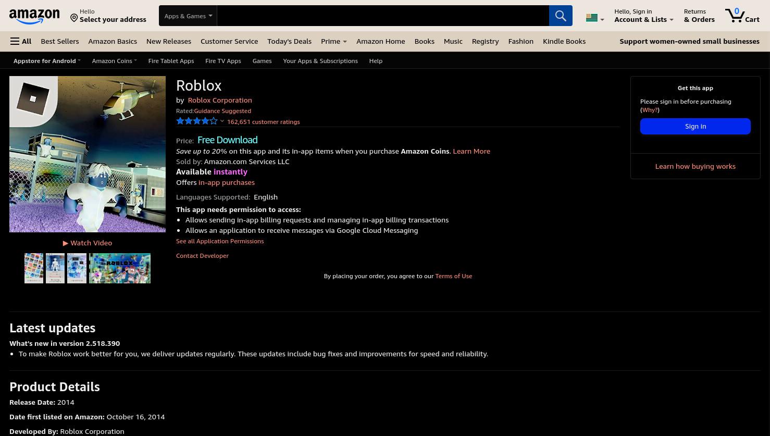Open Appstore for Android dropdown
The height and width of the screenshot is (436, 770).
[47, 60]
